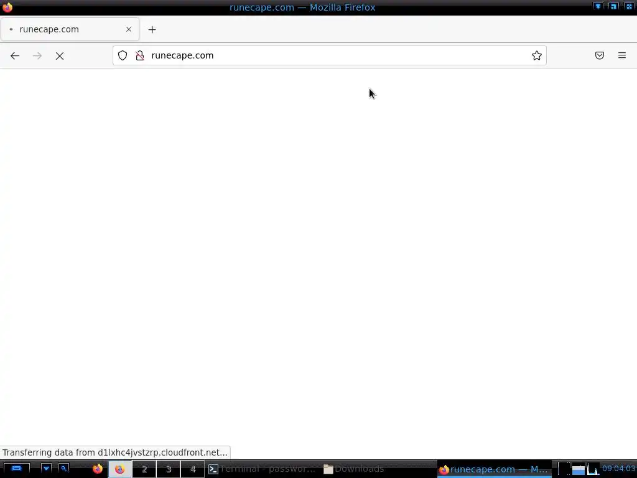Viewport: 637px width, 478px height.
Task: Click the CPU graph monitor in tray
Action: [x=593, y=469]
